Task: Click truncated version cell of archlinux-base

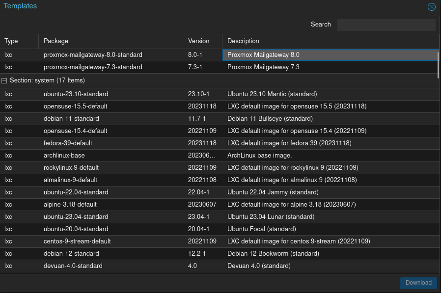Action: (202, 156)
